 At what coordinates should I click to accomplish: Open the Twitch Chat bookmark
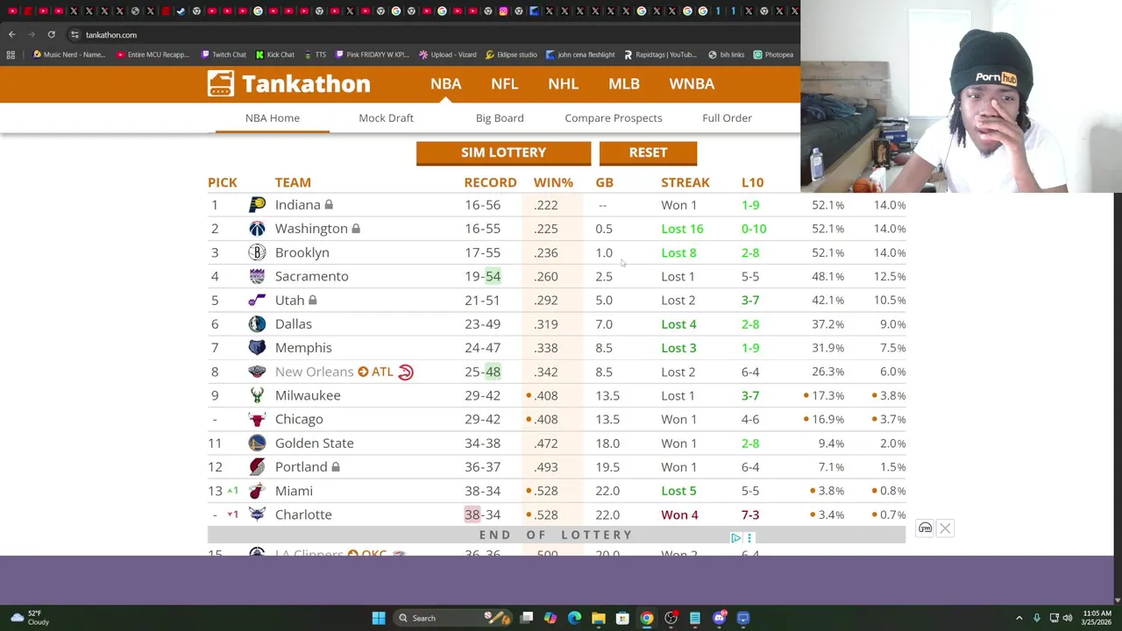[224, 54]
